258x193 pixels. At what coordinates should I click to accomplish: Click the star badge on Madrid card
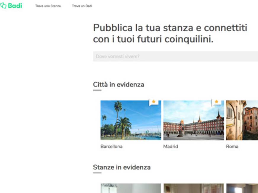[217, 102]
